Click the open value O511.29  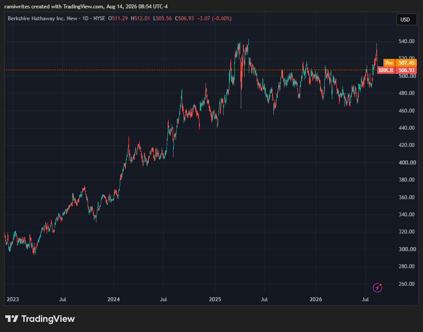pyautogui.click(x=118, y=18)
